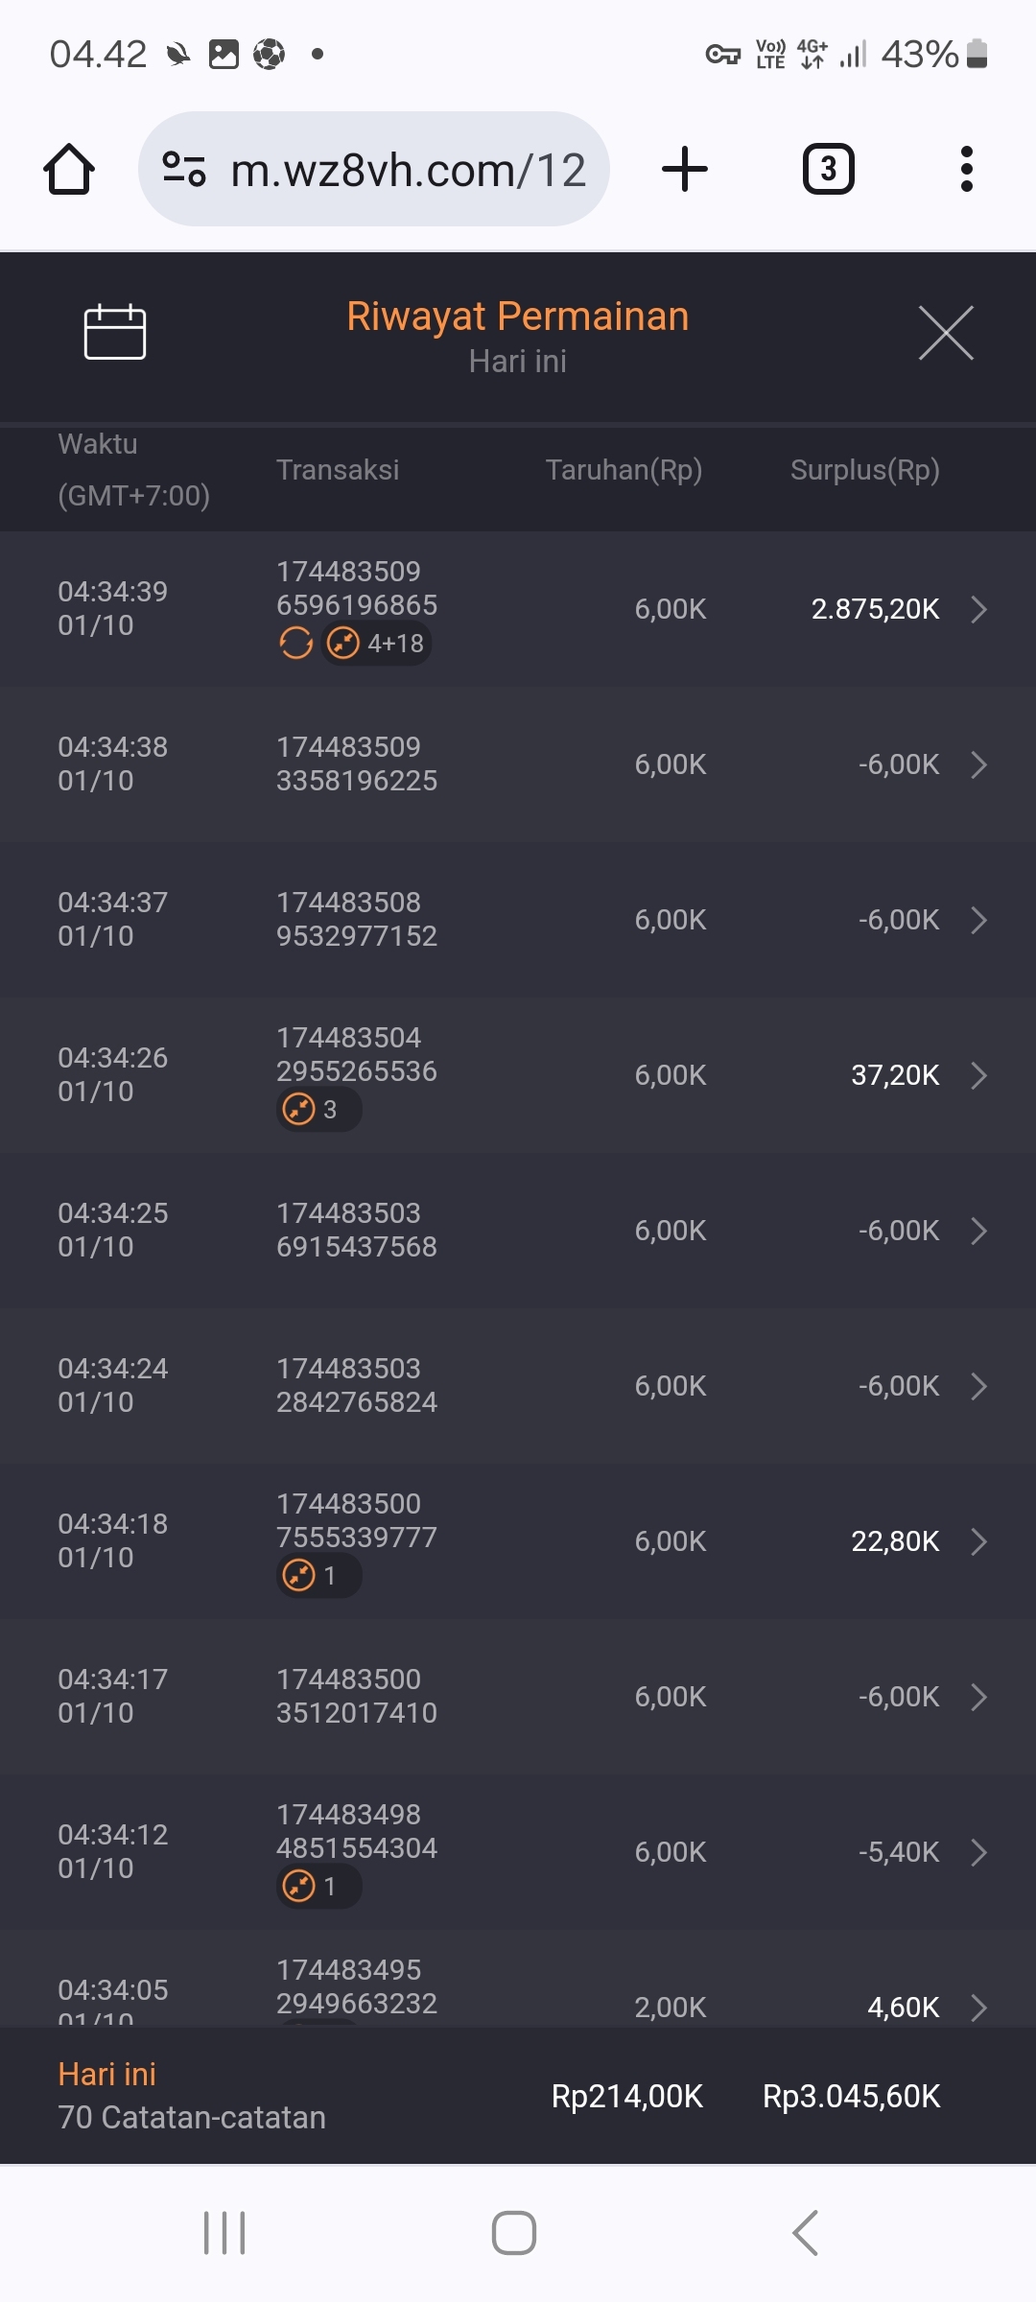Close the Riwayat Permainan panel
The width and height of the screenshot is (1036, 2302).
[945, 333]
